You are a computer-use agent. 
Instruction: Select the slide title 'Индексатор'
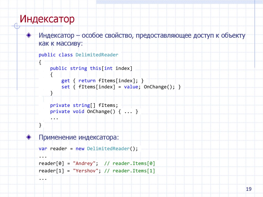(47, 19)
